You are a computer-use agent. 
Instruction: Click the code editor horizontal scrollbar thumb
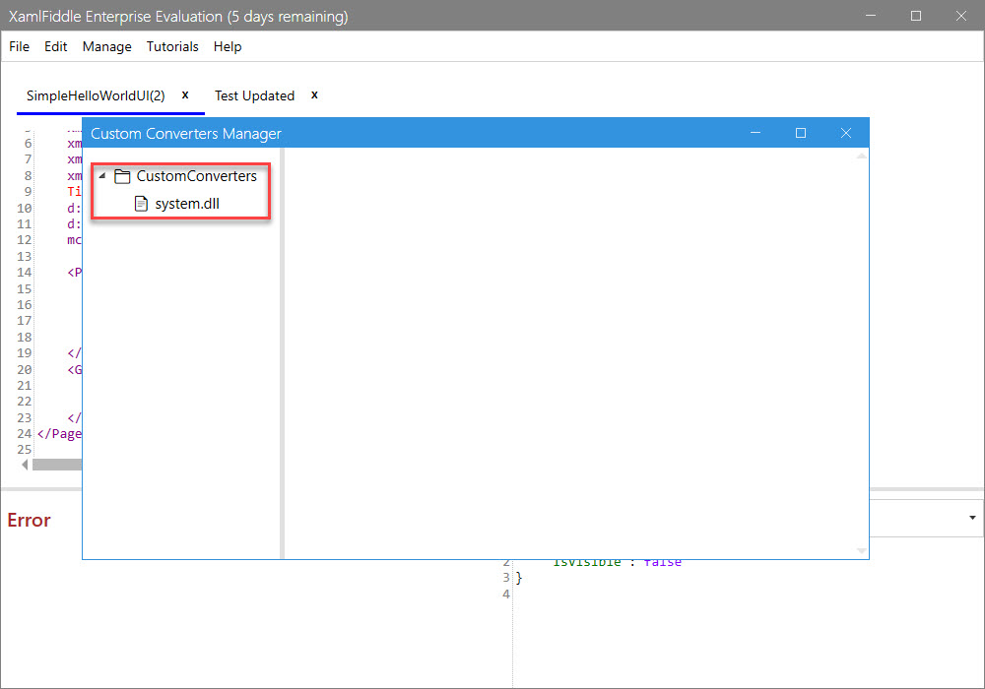click(x=57, y=465)
